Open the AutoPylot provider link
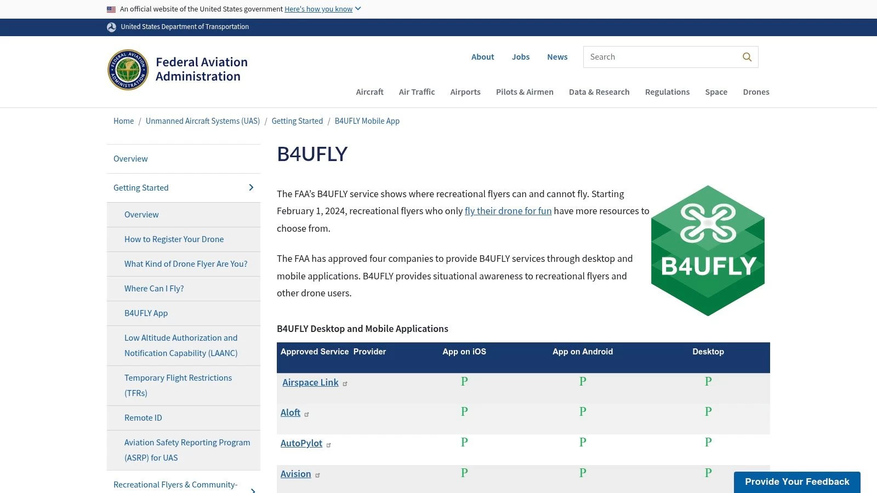Screen dimensions: 877x493 [301, 443]
